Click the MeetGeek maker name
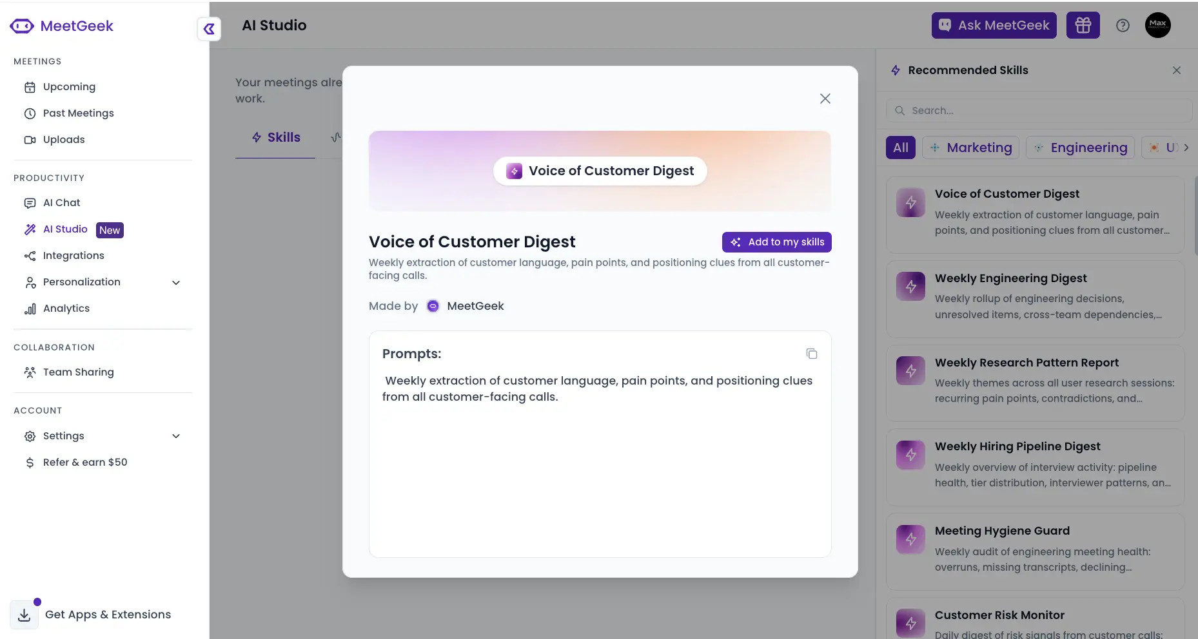 click(x=475, y=306)
